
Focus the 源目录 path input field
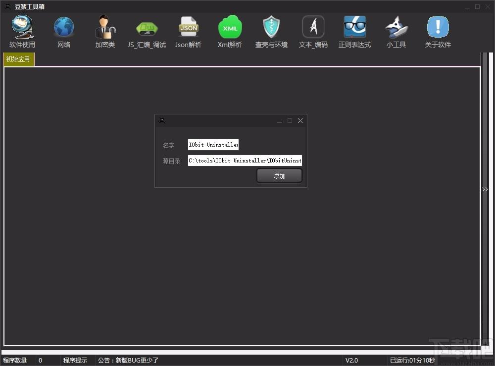245,160
